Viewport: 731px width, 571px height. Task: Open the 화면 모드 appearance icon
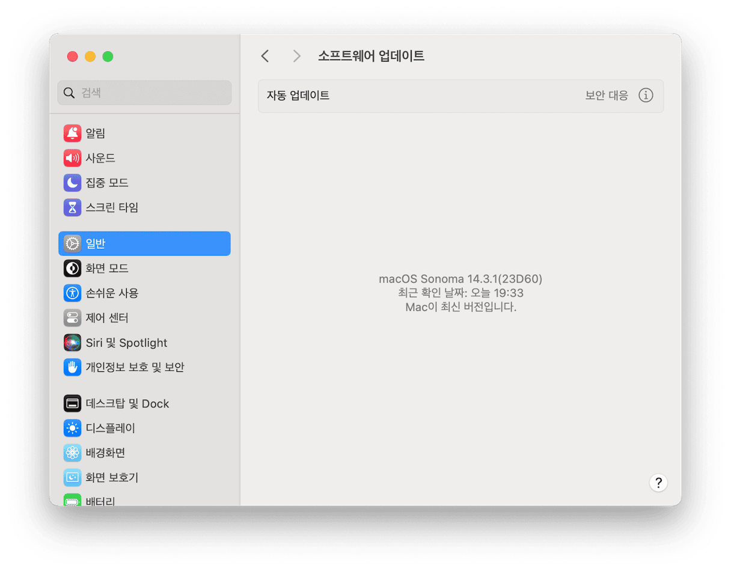pos(72,268)
